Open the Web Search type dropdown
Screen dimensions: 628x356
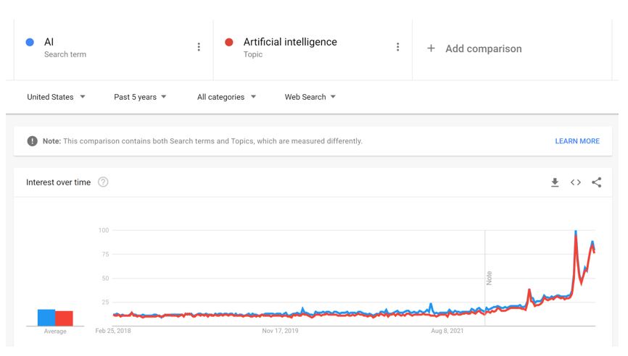click(310, 97)
